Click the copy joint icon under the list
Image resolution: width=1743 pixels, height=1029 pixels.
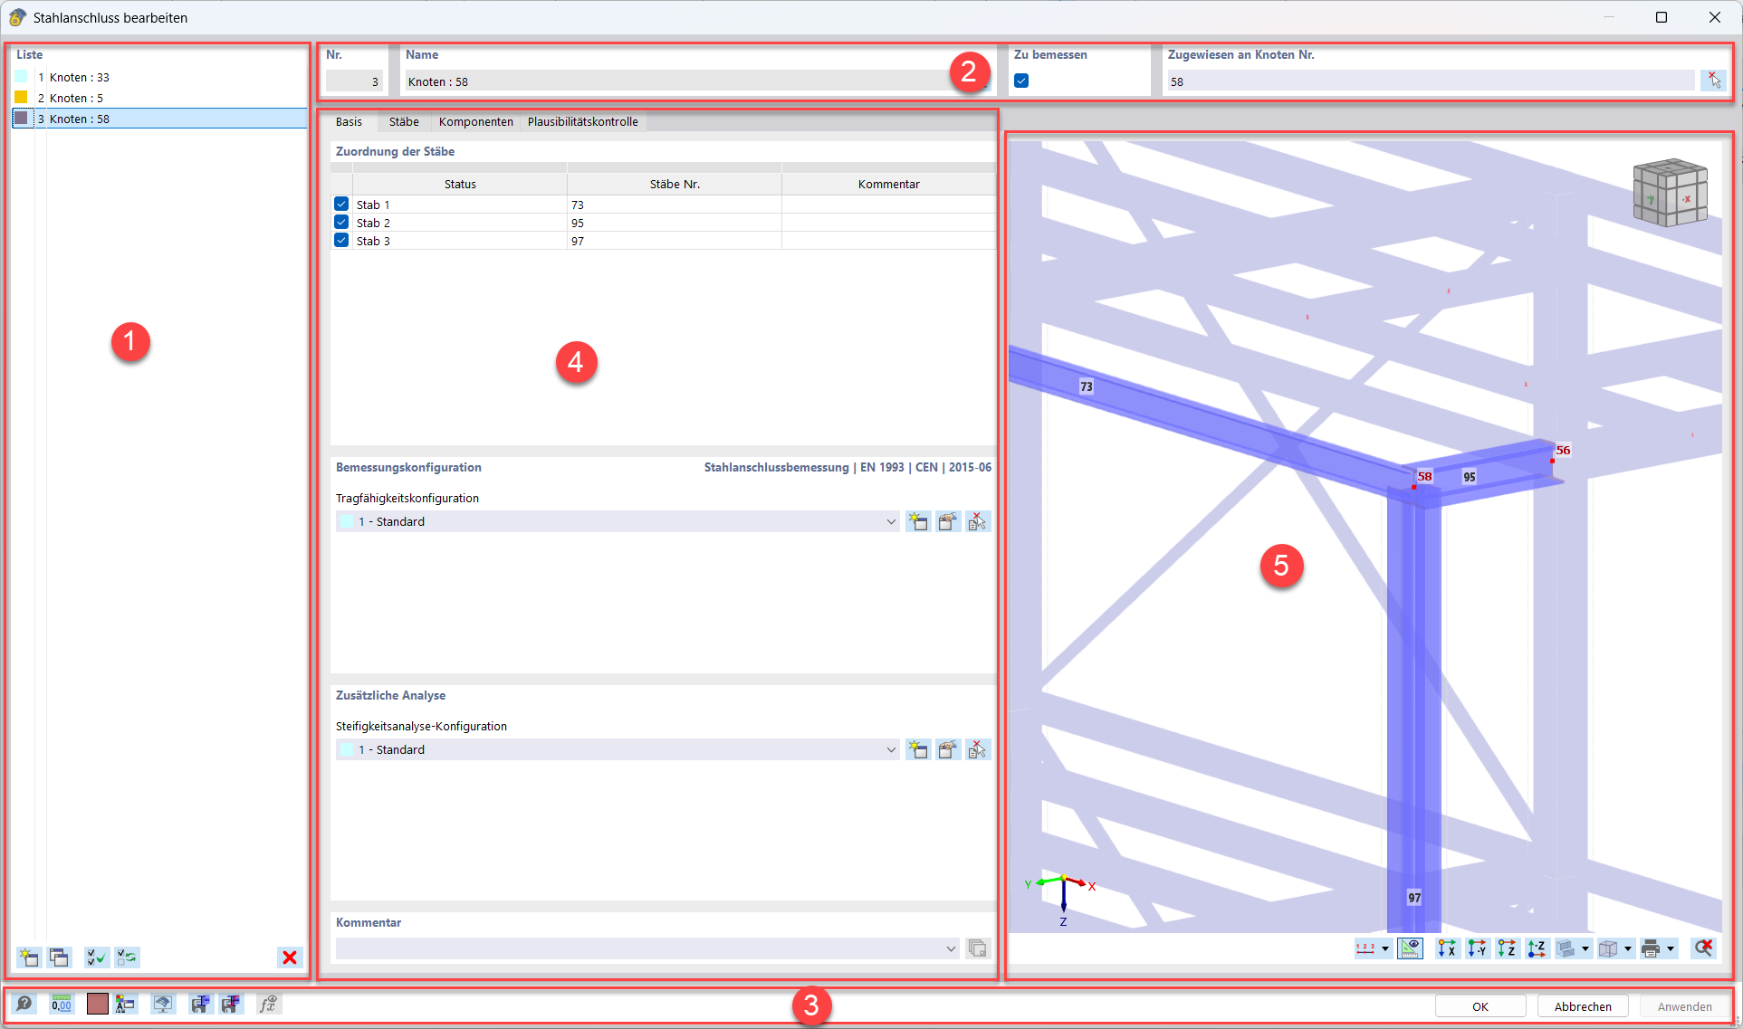pyautogui.click(x=60, y=957)
